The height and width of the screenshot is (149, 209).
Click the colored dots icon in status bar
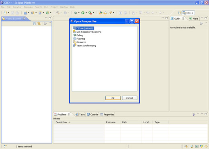click(201, 146)
